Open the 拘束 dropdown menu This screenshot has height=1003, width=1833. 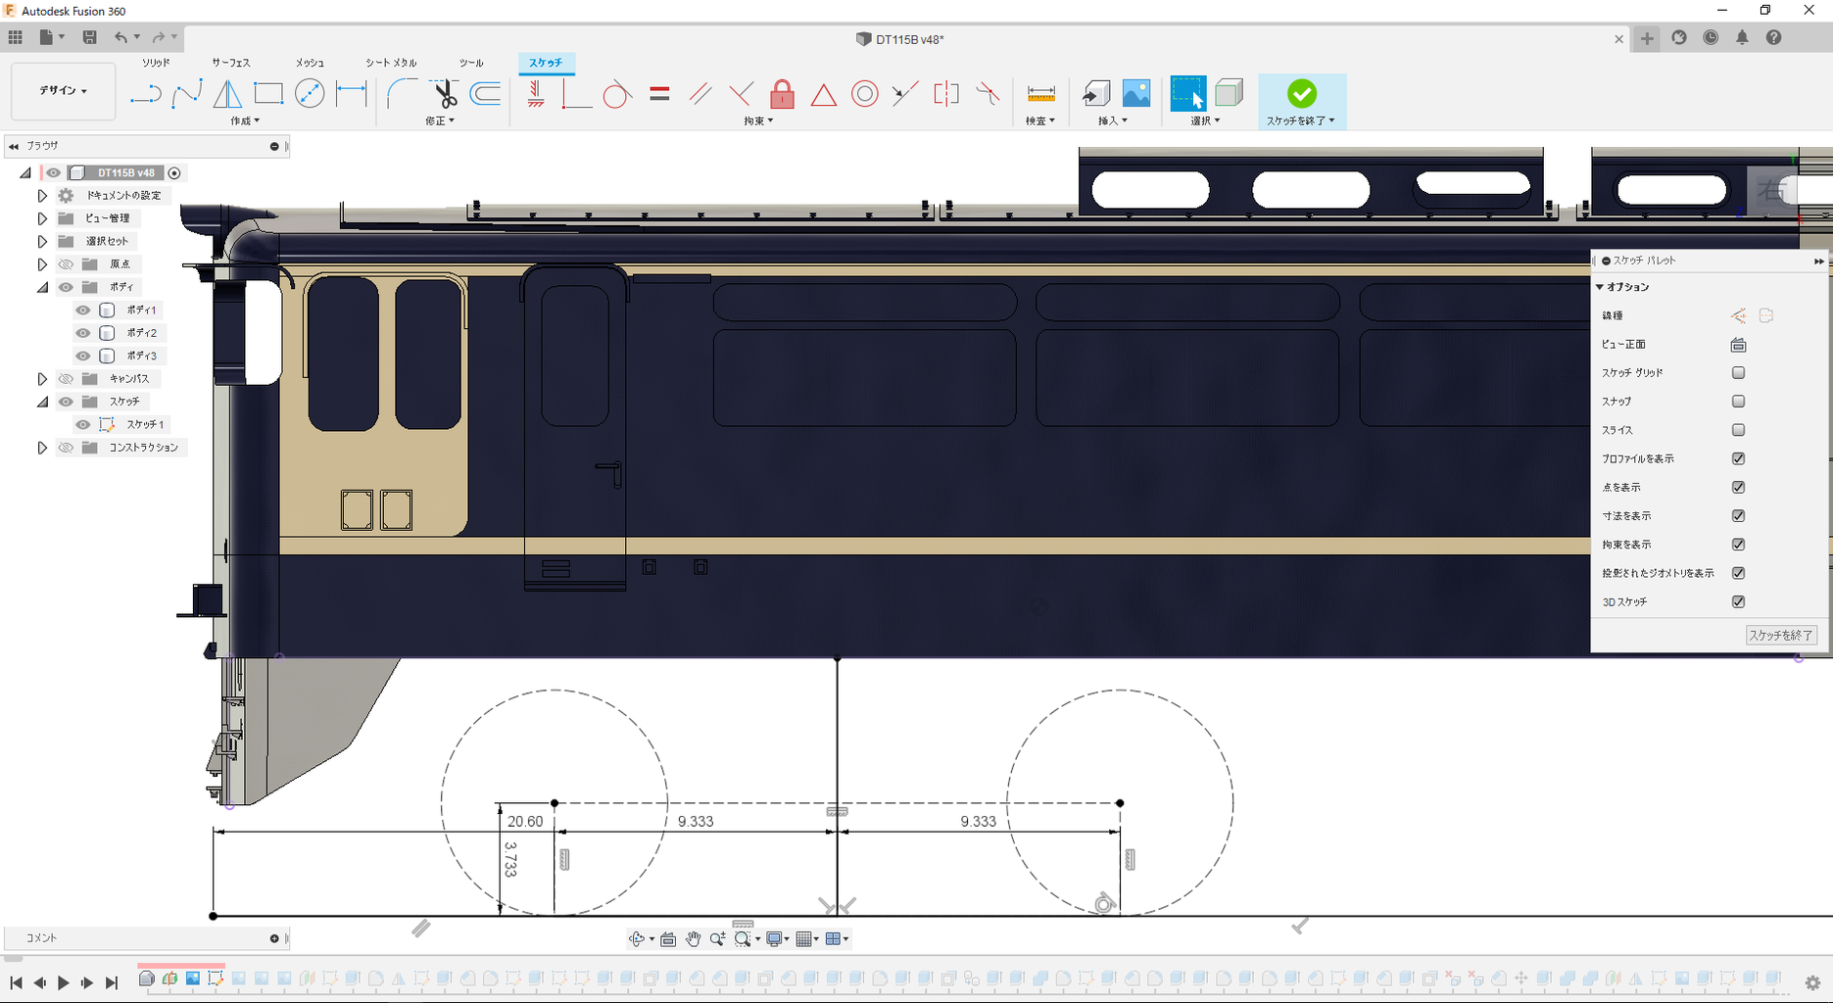(757, 120)
